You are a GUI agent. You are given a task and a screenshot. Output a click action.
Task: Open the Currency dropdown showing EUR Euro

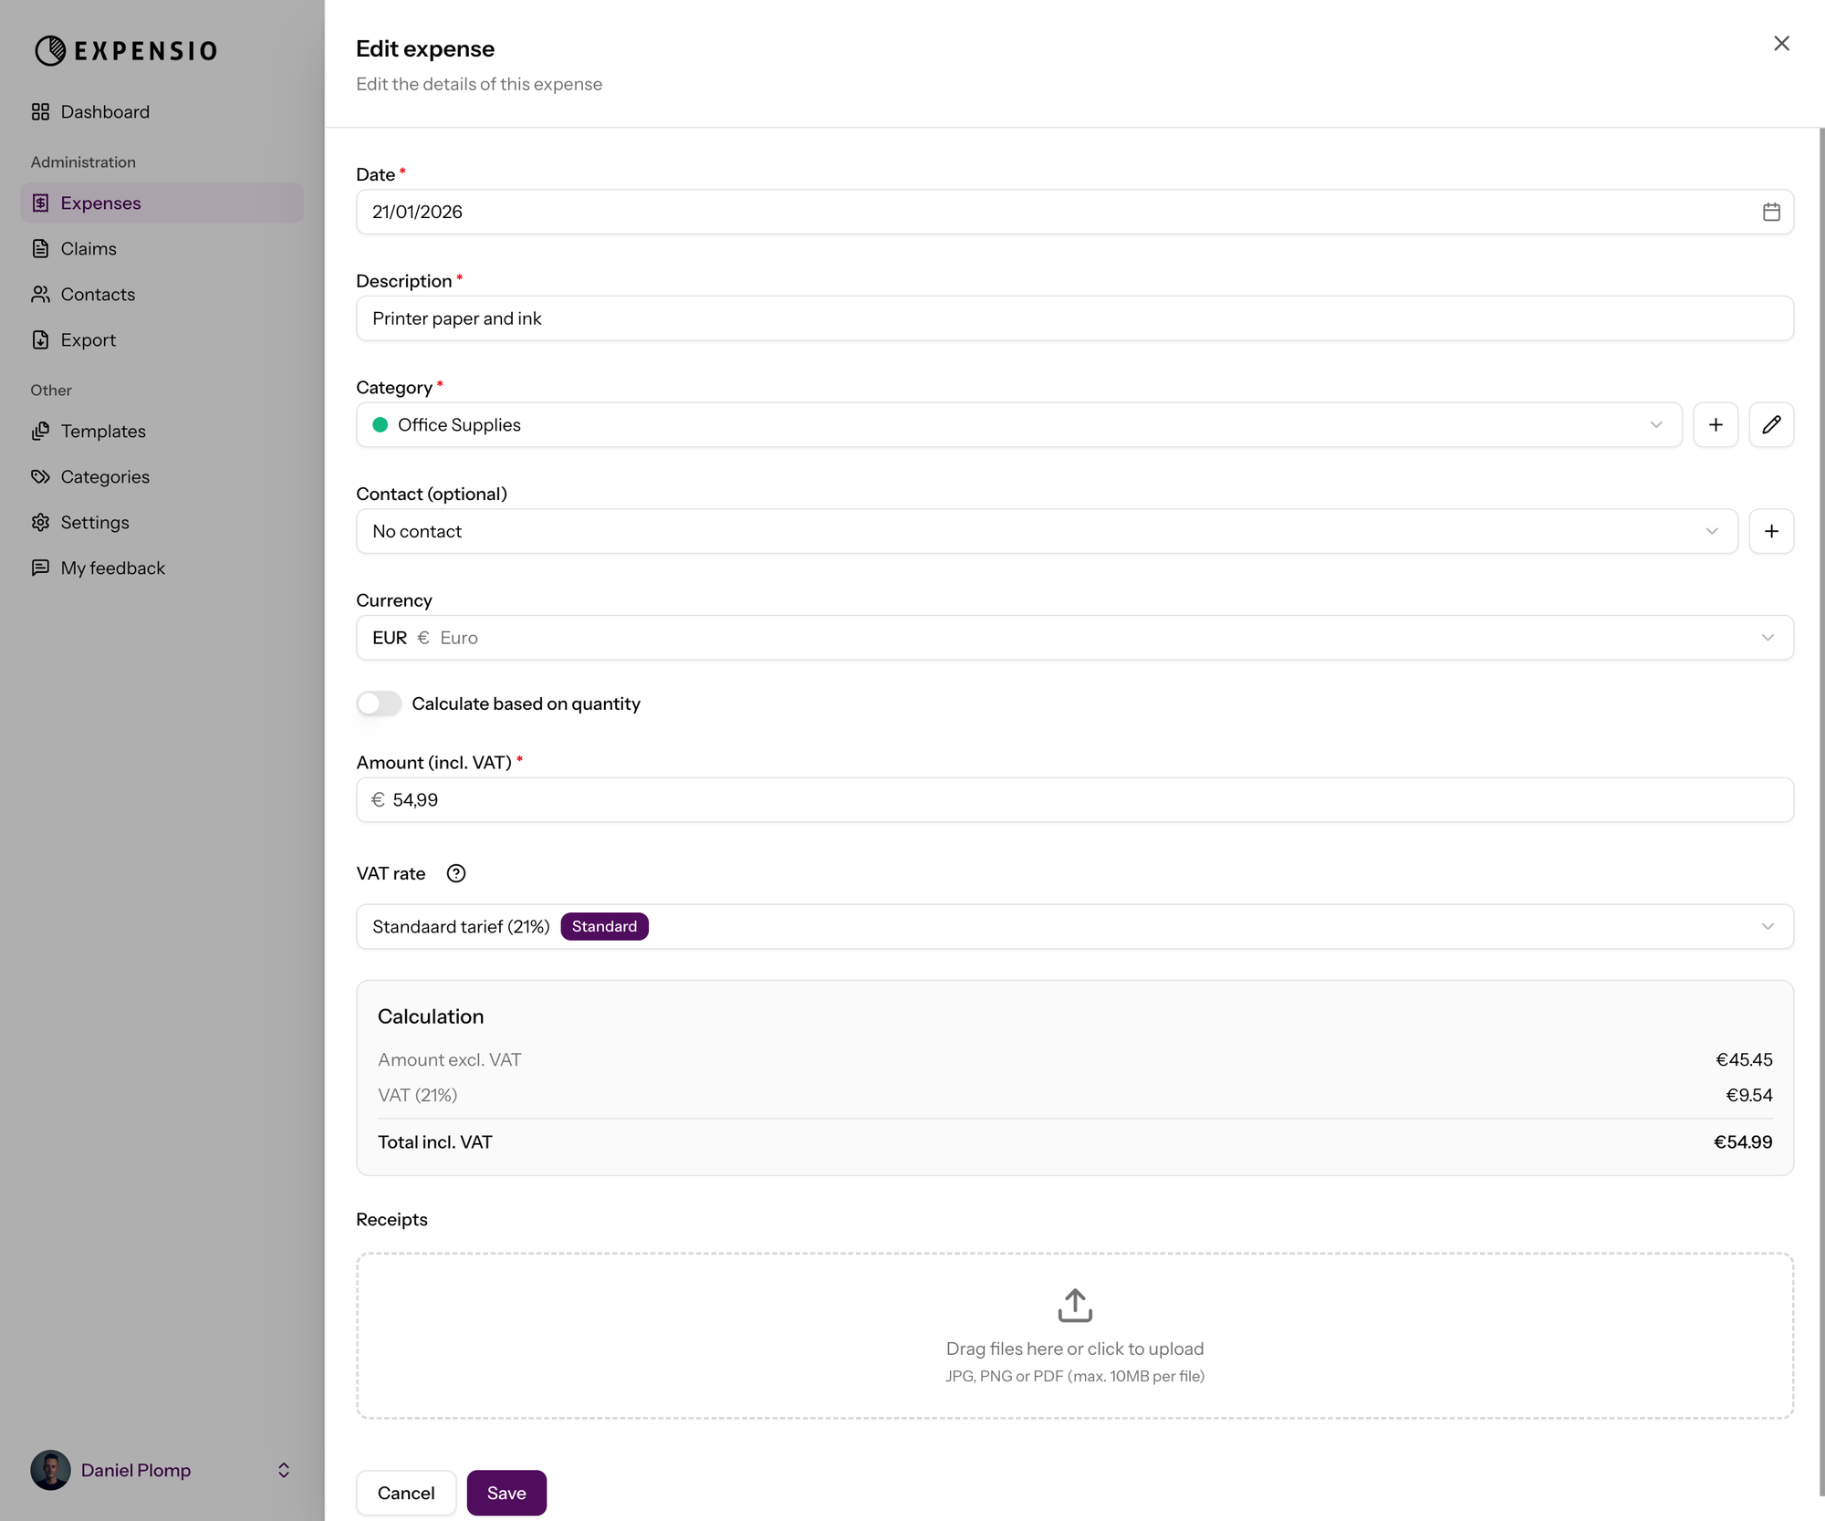[1074, 638]
